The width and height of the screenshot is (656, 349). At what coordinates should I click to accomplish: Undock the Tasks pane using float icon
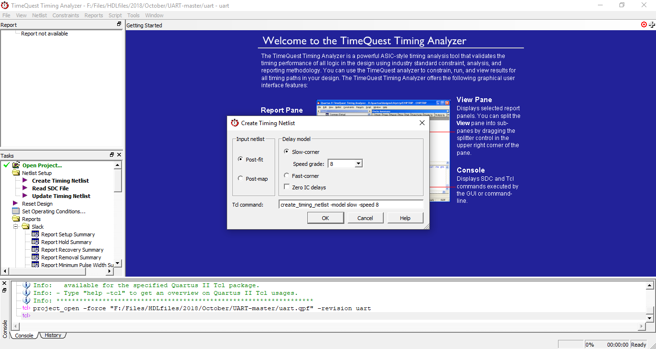[112, 155]
